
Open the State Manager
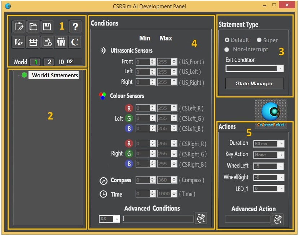click(254, 83)
